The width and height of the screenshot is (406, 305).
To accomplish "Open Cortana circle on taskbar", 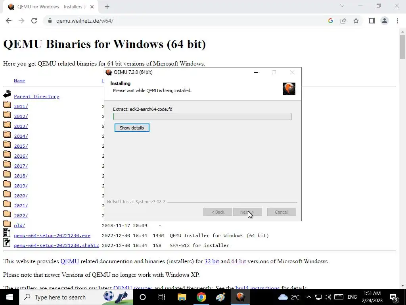I will click(143, 297).
